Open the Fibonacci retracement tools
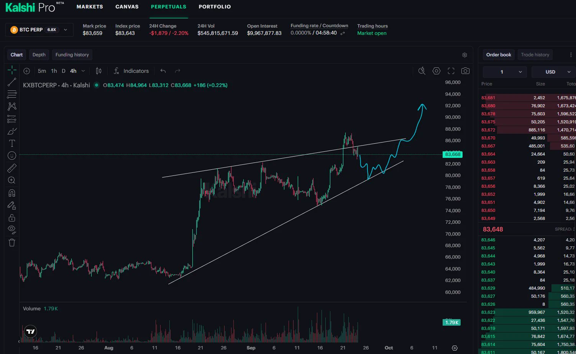This screenshot has height=354, width=576. 12,94
